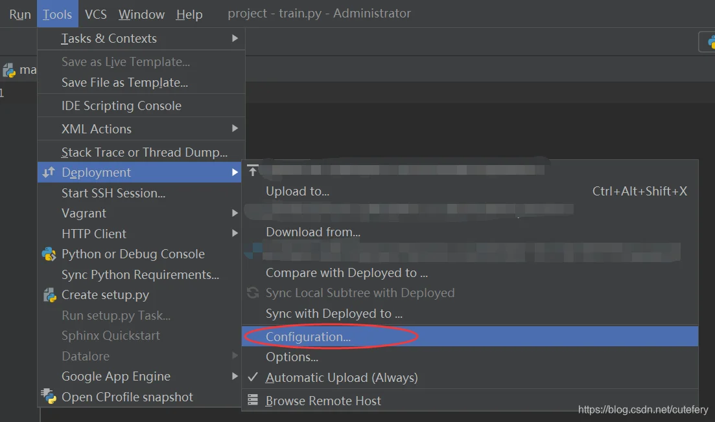715x422 pixels.
Task: Click the Open CProfile snapshot icon
Action: pyautogui.click(x=49, y=397)
